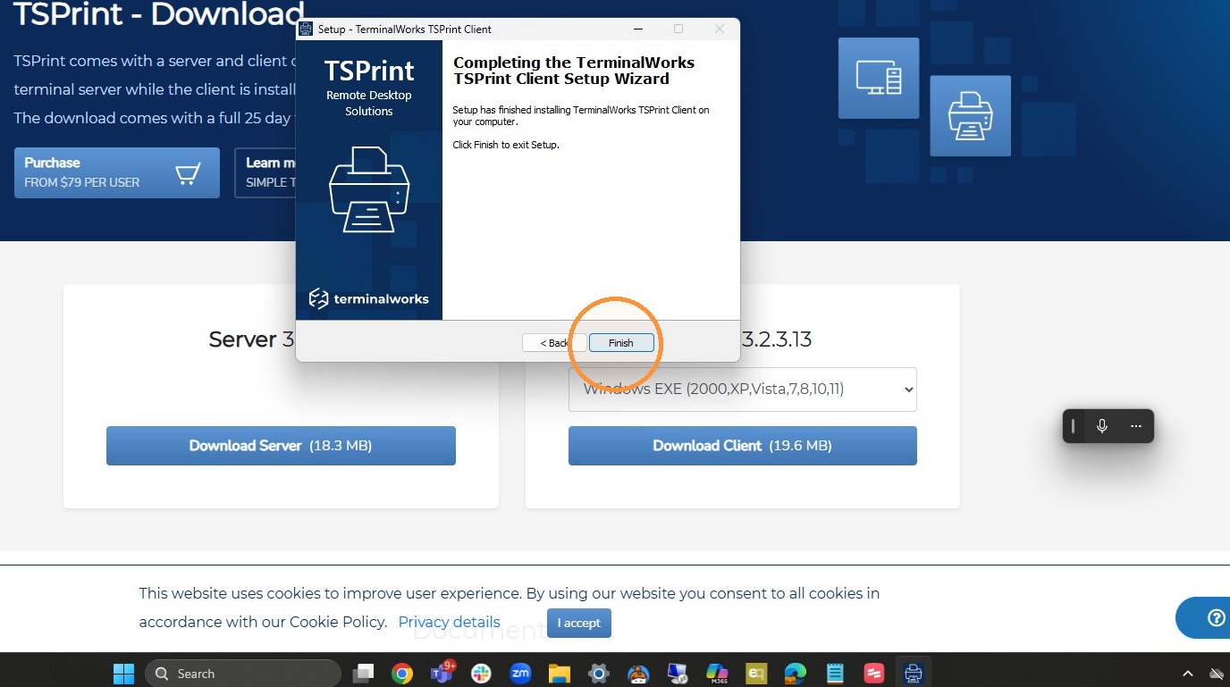Open Microsoft Teams from the taskbar

point(442,673)
